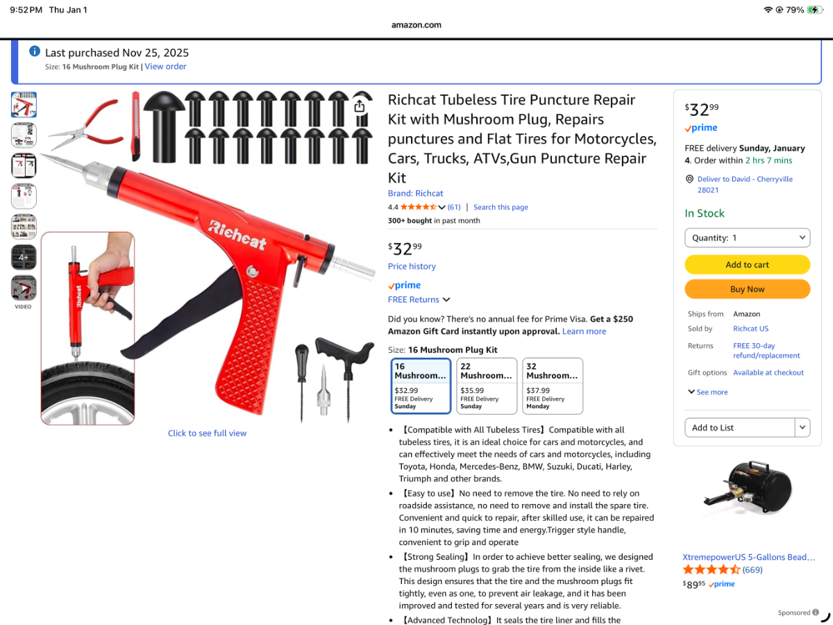Click the Add to cart button

(x=748, y=265)
